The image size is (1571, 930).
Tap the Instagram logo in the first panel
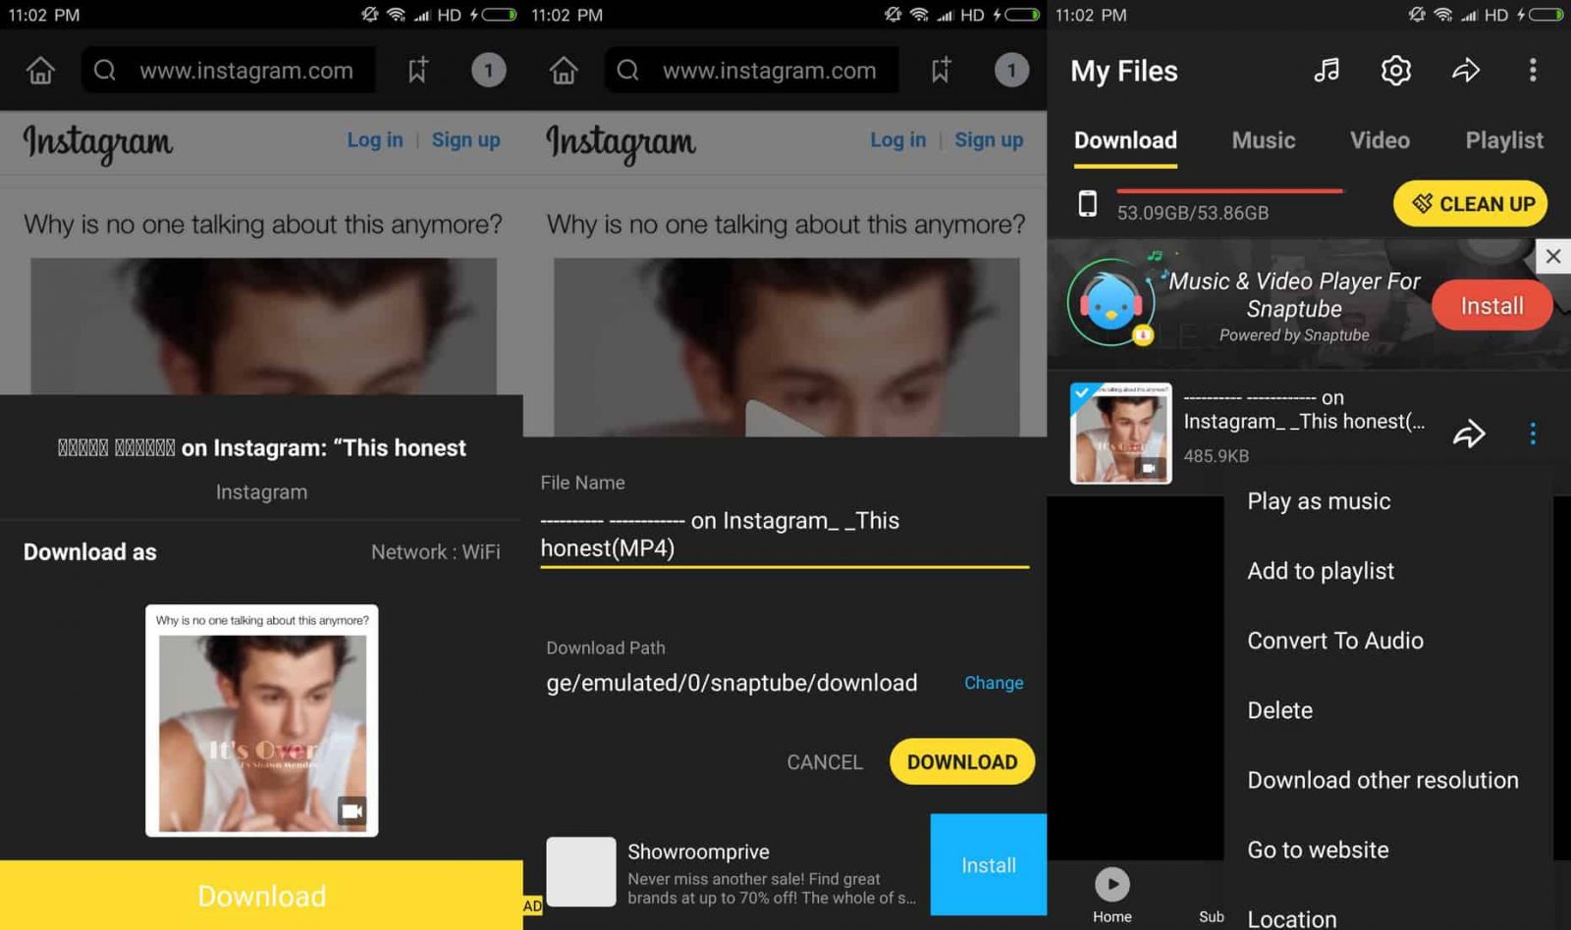tap(98, 144)
